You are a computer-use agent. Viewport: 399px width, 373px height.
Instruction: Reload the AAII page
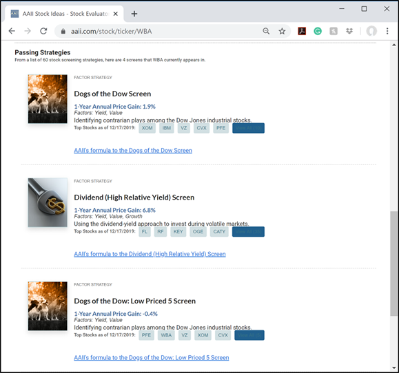tap(43, 31)
